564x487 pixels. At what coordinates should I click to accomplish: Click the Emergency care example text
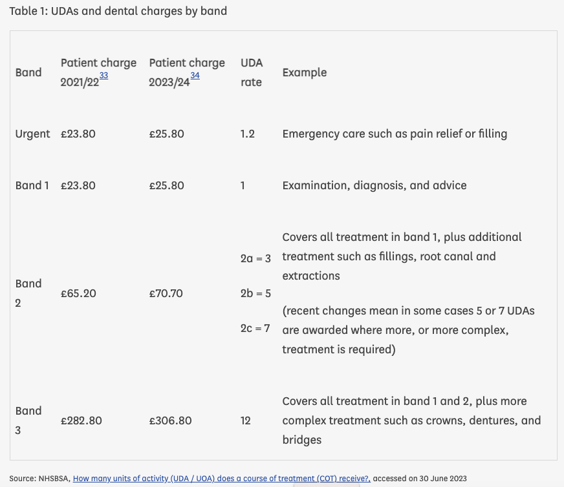coord(395,134)
